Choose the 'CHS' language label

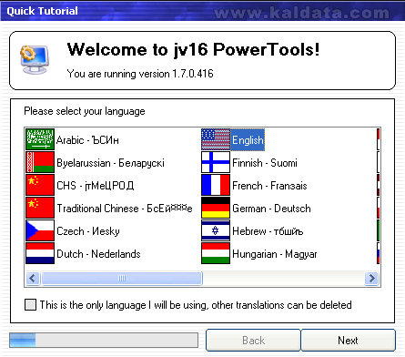[96, 186]
